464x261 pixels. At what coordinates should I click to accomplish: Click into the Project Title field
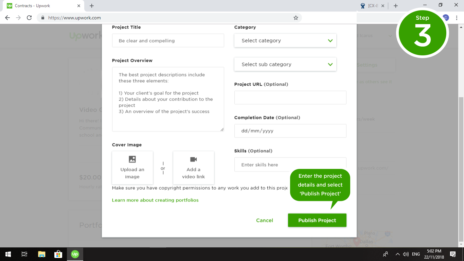pos(168,40)
